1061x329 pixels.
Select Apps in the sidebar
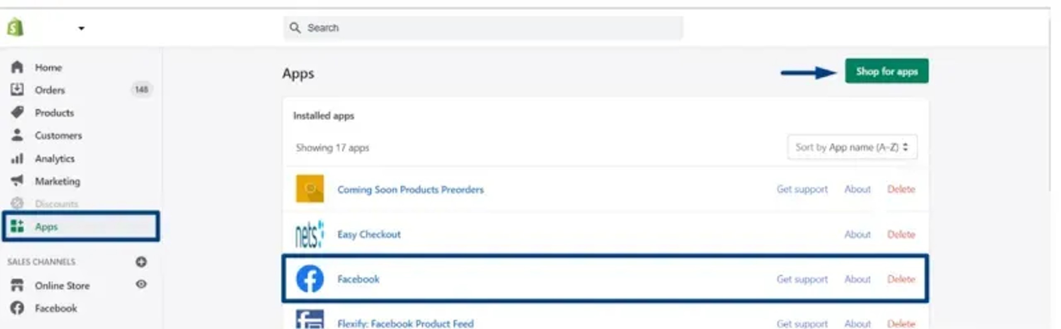81,226
